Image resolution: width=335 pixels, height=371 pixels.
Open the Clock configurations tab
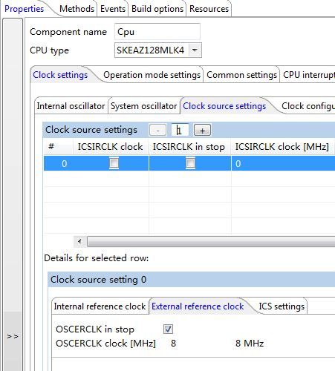pos(308,106)
